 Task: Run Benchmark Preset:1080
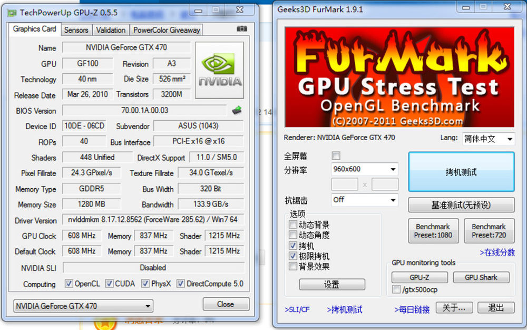point(433,230)
